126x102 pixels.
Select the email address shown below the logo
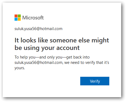click(38, 29)
